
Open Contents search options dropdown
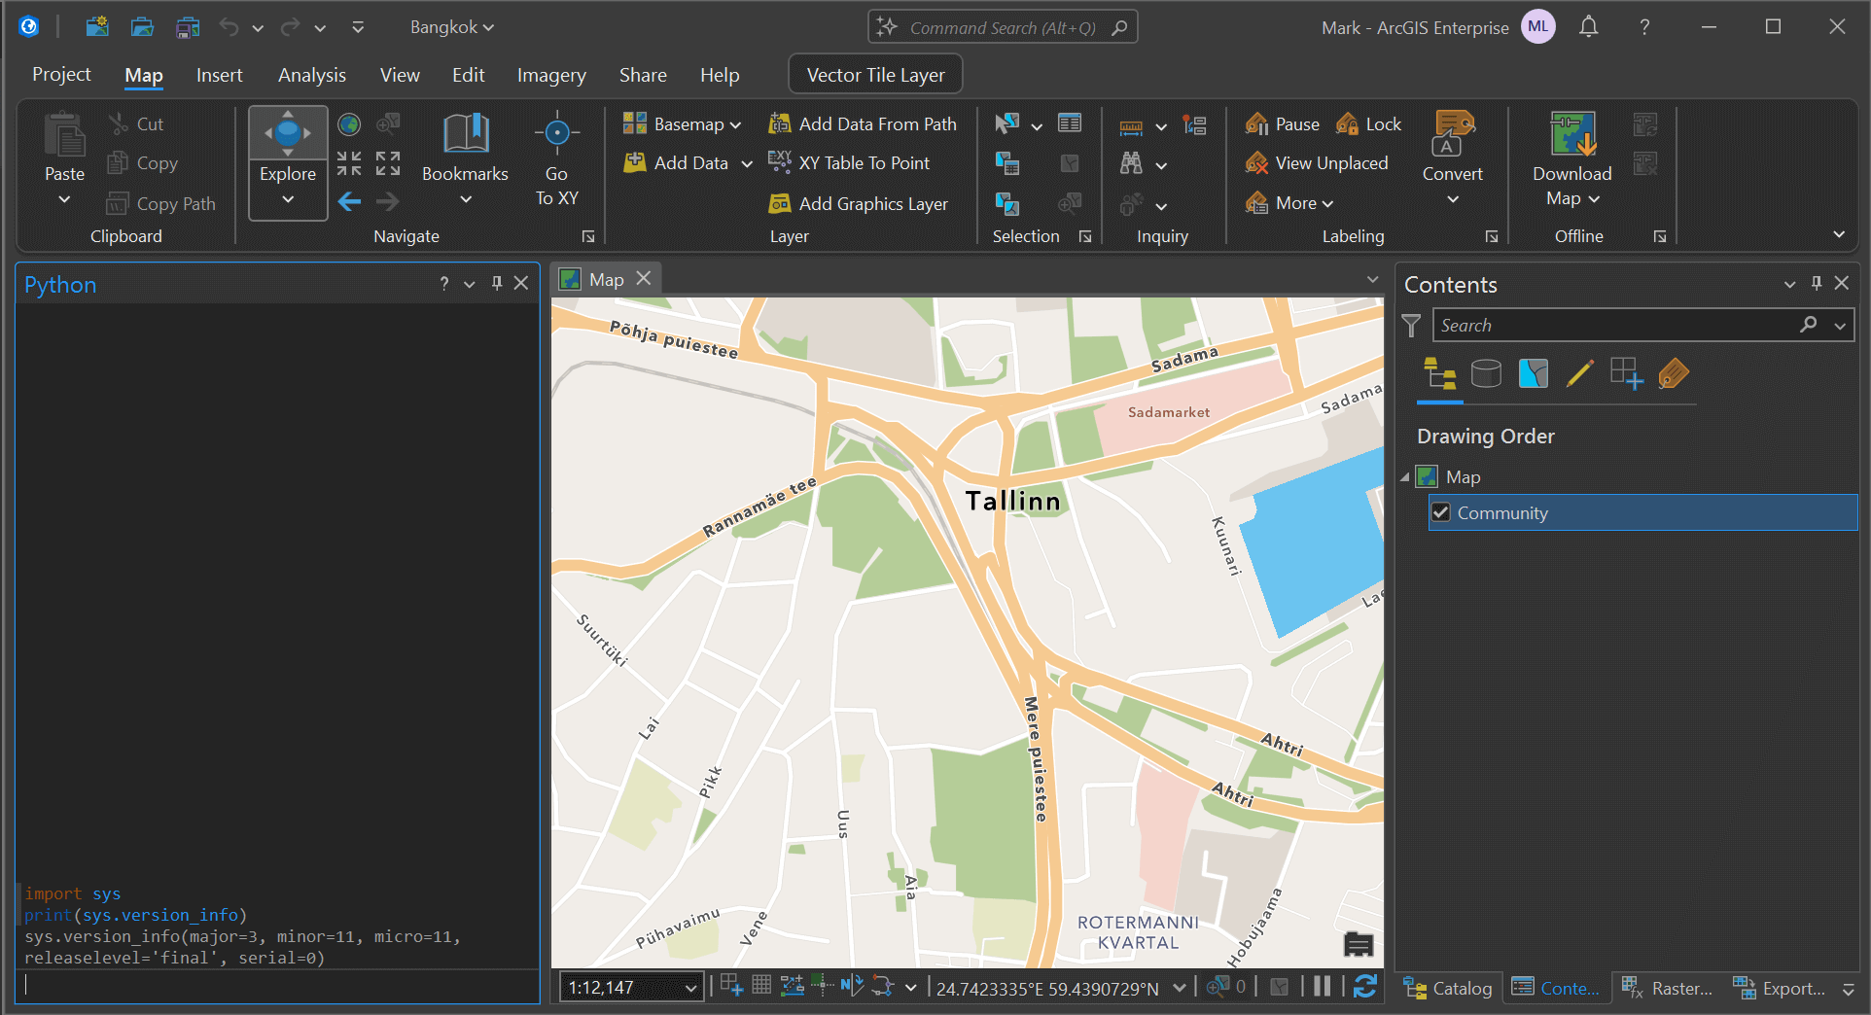[1840, 326]
